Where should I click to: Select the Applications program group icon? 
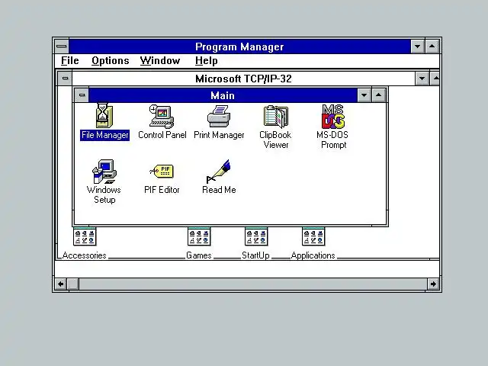click(x=313, y=236)
